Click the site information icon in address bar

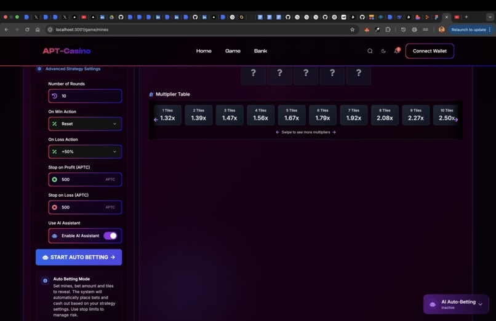coord(50,30)
